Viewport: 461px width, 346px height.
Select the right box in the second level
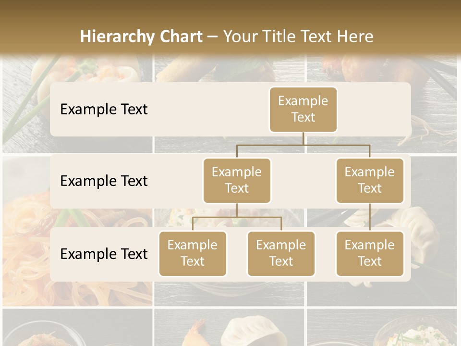click(x=370, y=180)
